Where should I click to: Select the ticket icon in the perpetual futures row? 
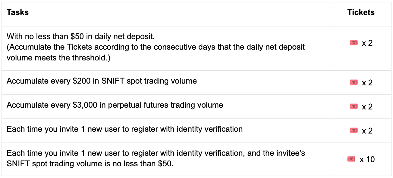click(x=354, y=106)
